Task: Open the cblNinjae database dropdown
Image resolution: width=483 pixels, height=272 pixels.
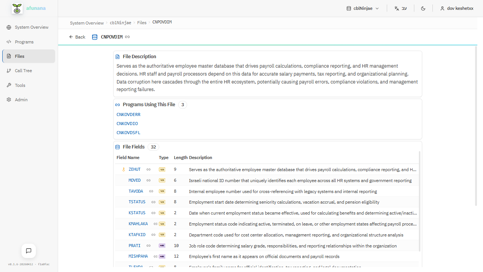Action: [x=362, y=8]
